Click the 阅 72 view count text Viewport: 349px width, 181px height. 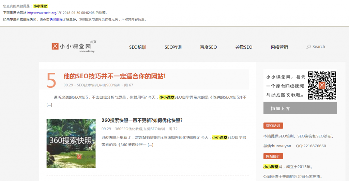tap(173, 129)
